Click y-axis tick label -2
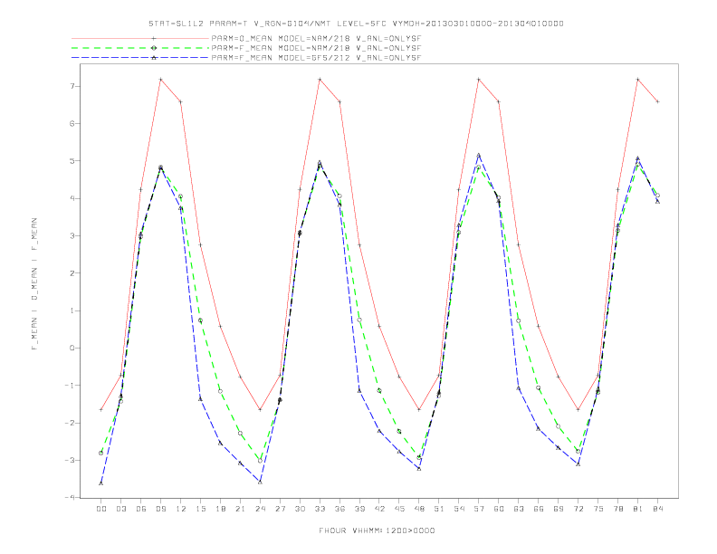 point(69,423)
